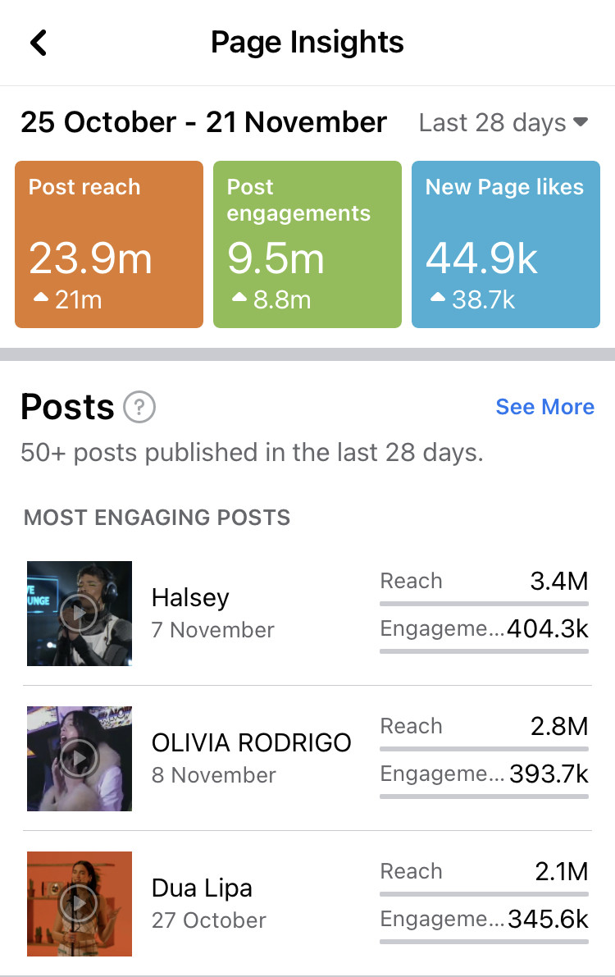Select the Dua Lipa post title
The image size is (615, 977).
[202, 888]
